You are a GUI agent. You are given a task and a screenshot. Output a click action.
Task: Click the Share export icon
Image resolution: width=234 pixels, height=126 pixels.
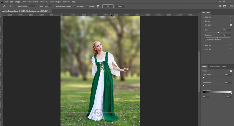231,6
